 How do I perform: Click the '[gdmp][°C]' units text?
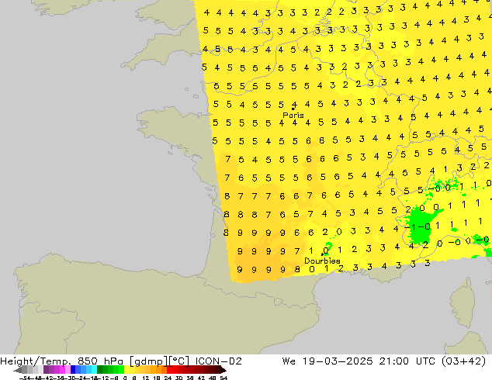[x=159, y=361]
